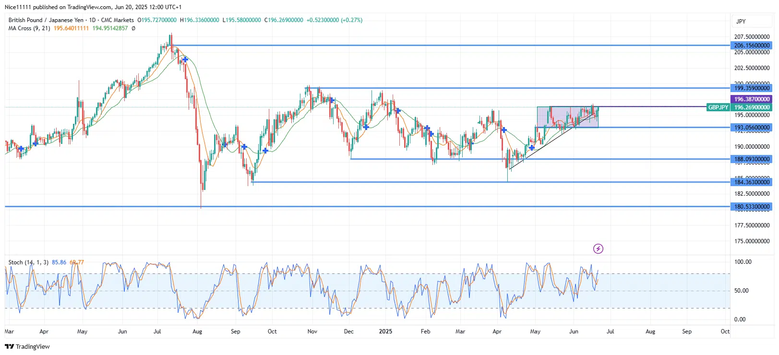The height and width of the screenshot is (355, 779).
Task: Select the Stoch (14, 1, 3) indicator legend
Action: [x=28, y=262]
